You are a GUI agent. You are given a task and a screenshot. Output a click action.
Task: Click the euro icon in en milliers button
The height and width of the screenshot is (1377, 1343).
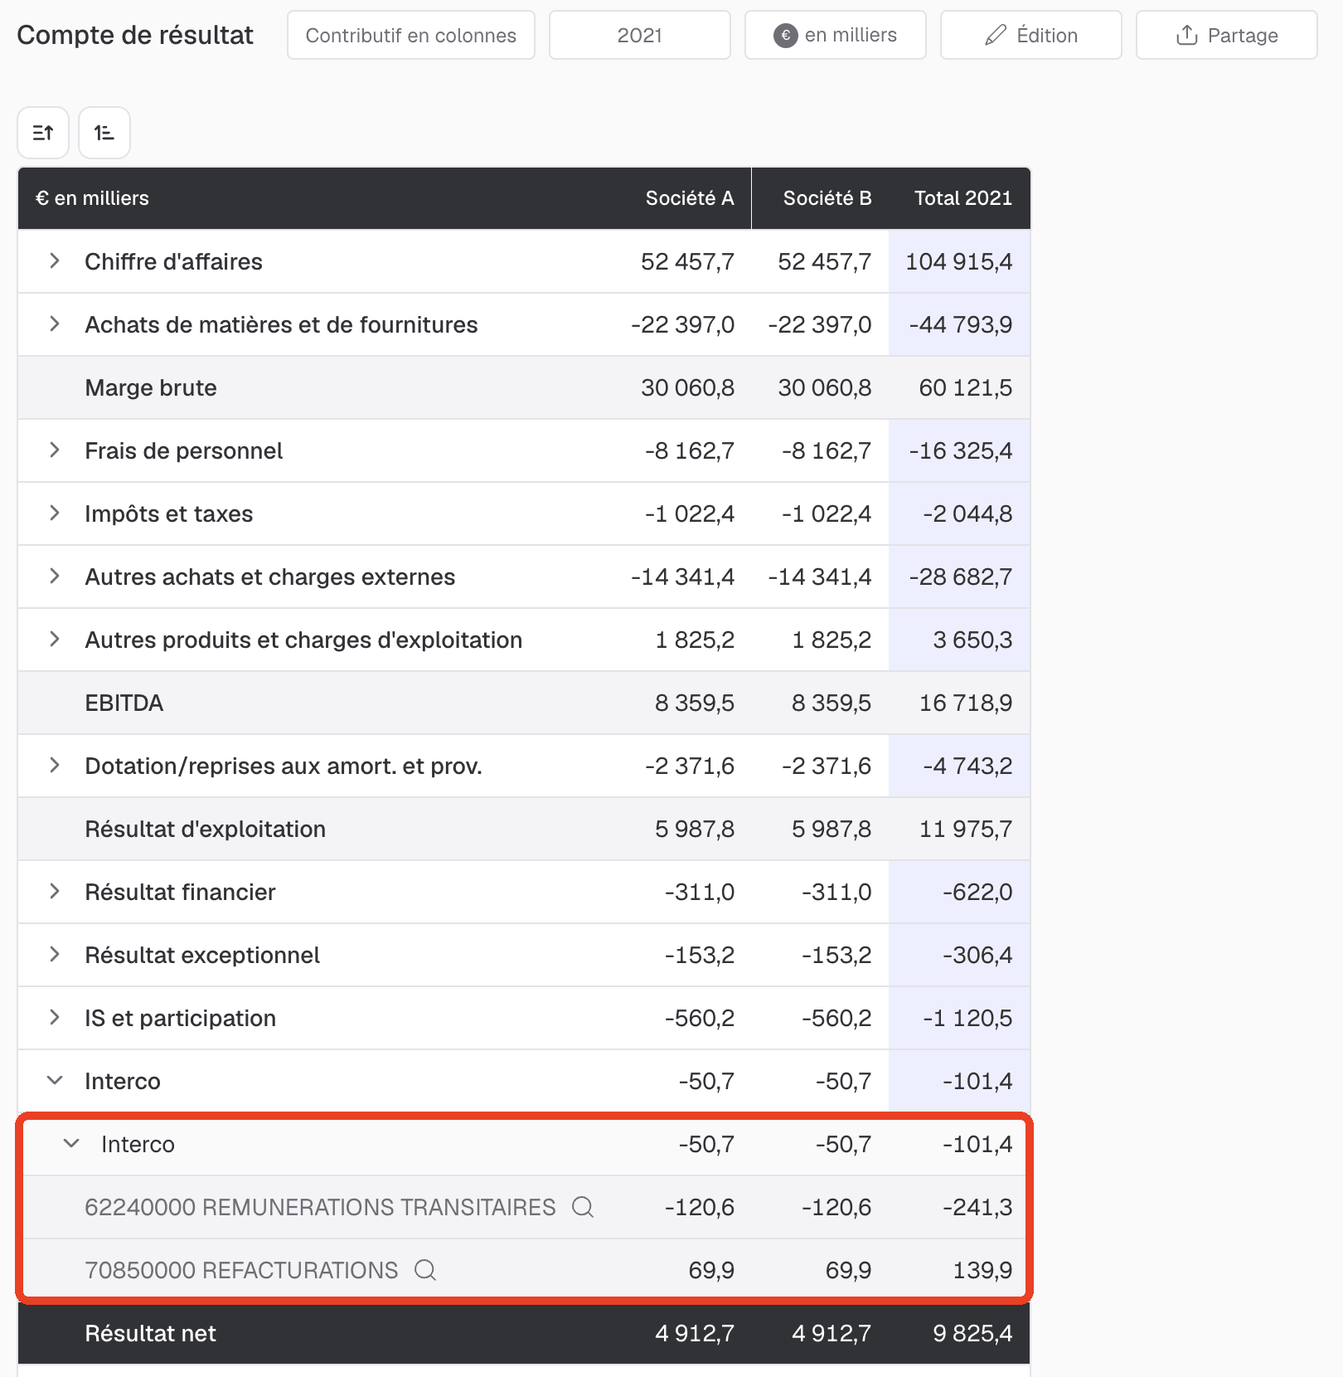tap(786, 36)
